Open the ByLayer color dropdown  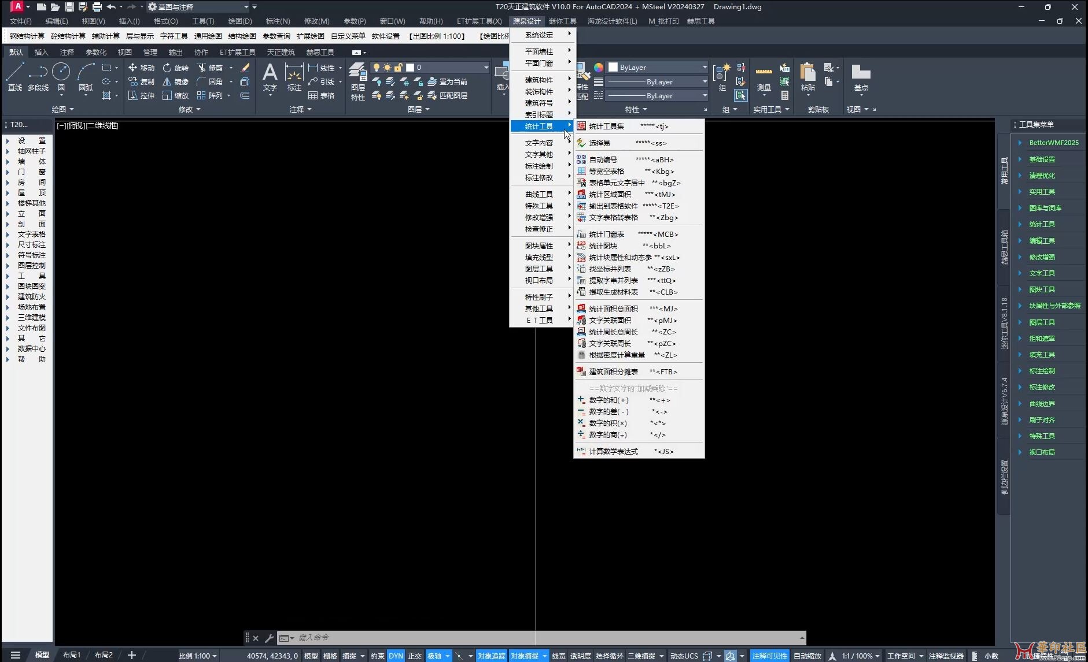point(658,68)
